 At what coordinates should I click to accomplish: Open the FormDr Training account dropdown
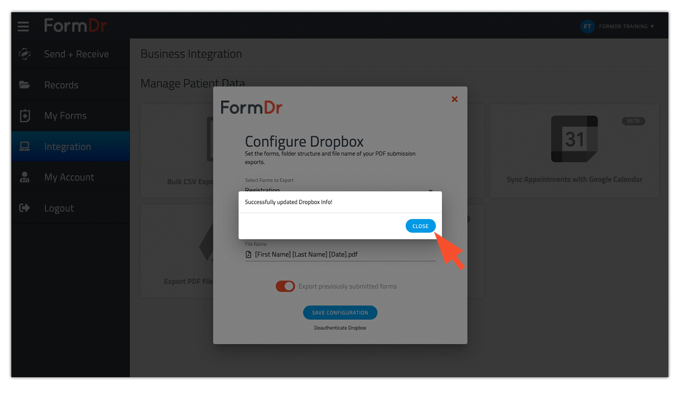pos(626,26)
